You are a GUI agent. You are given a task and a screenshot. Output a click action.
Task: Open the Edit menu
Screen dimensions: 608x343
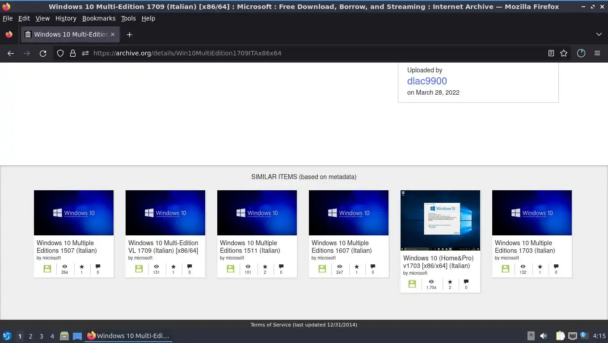pos(24,18)
